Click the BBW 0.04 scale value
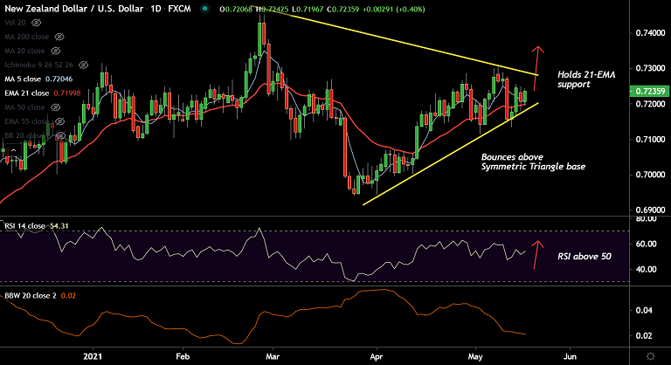This screenshot has width=671, height=365. pos(644,310)
